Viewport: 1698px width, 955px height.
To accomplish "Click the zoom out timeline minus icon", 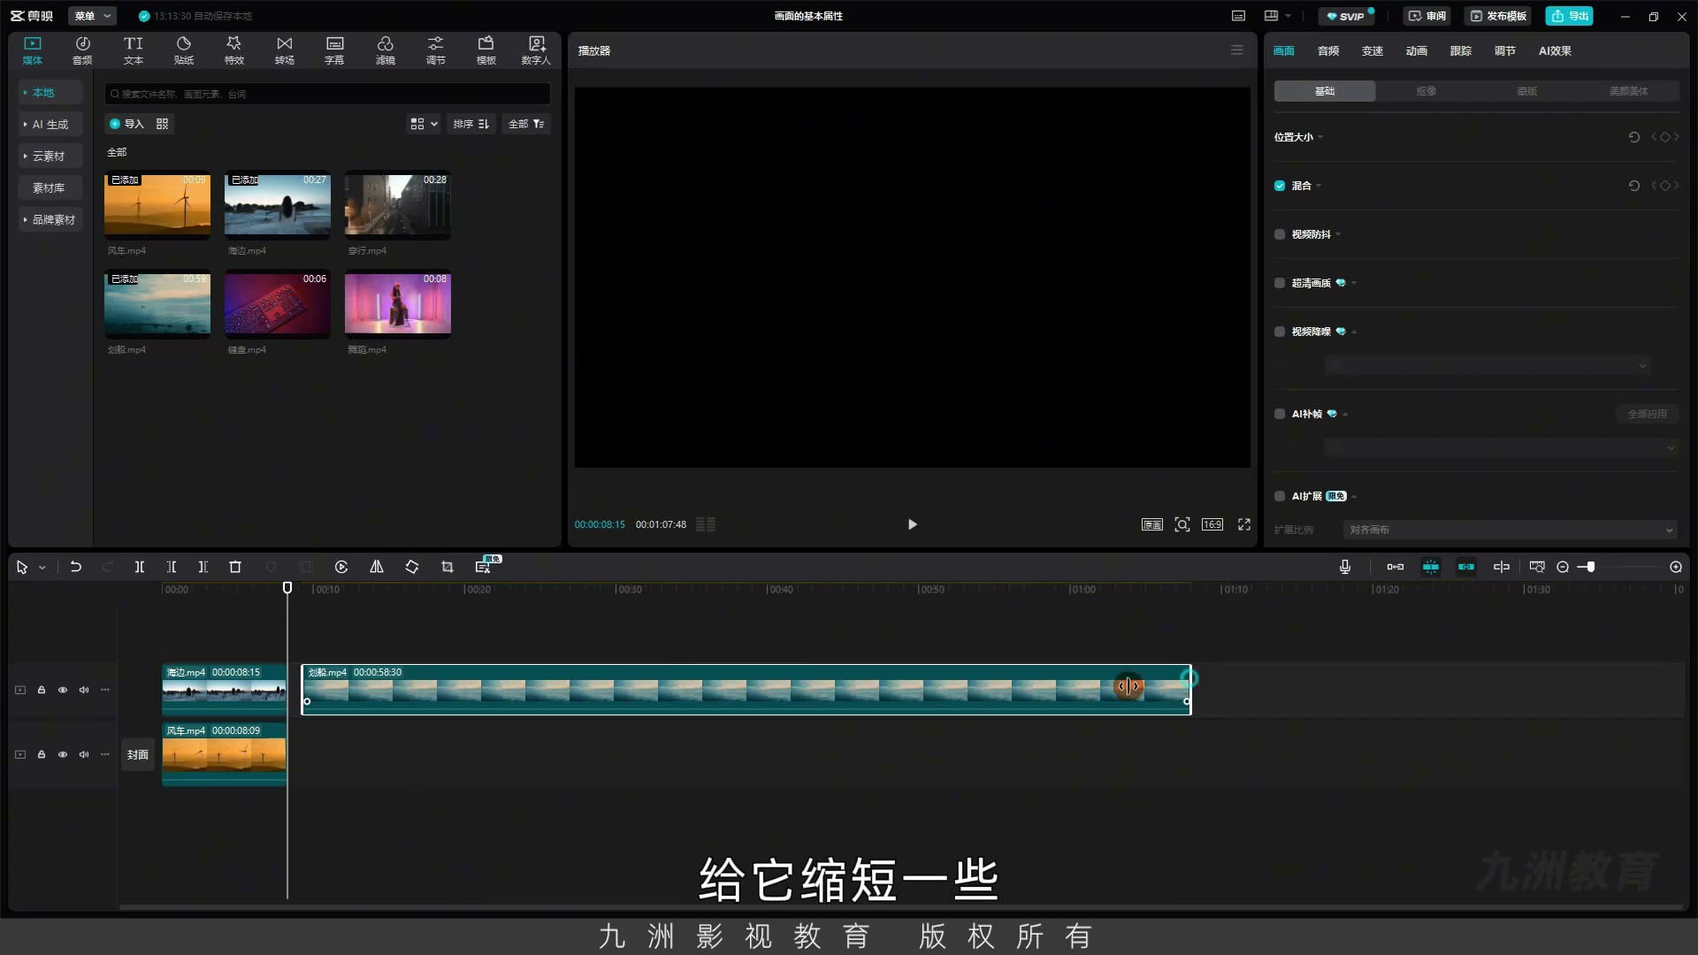I will point(1563,567).
